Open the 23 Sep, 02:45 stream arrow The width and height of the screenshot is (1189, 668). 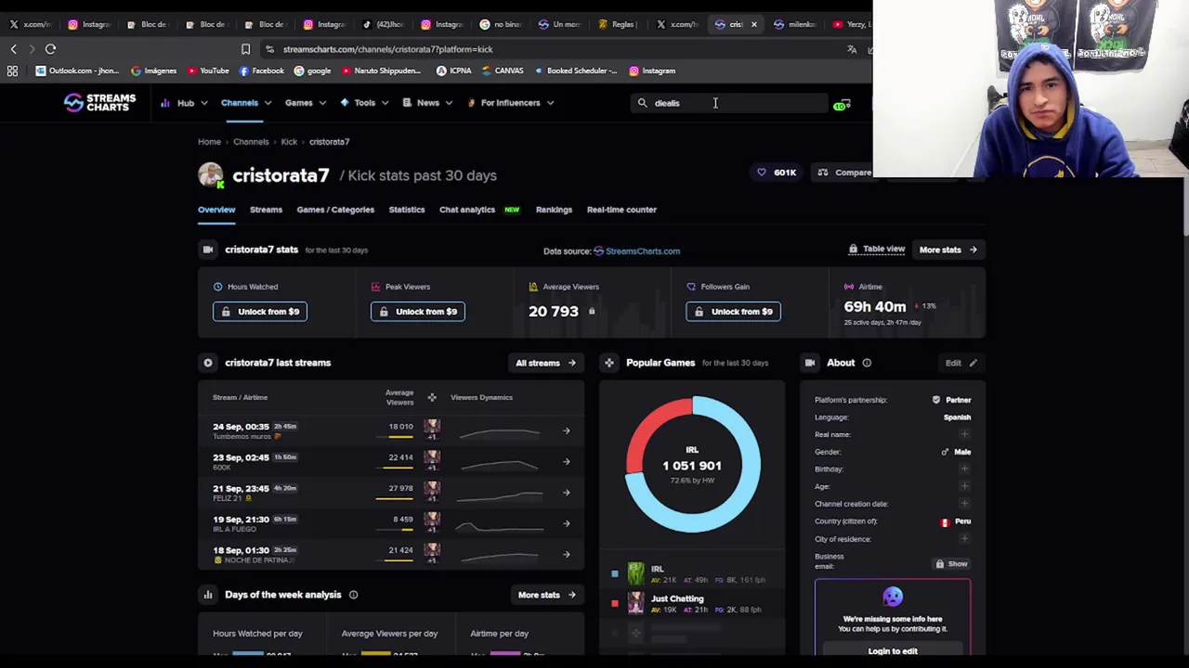tap(566, 461)
